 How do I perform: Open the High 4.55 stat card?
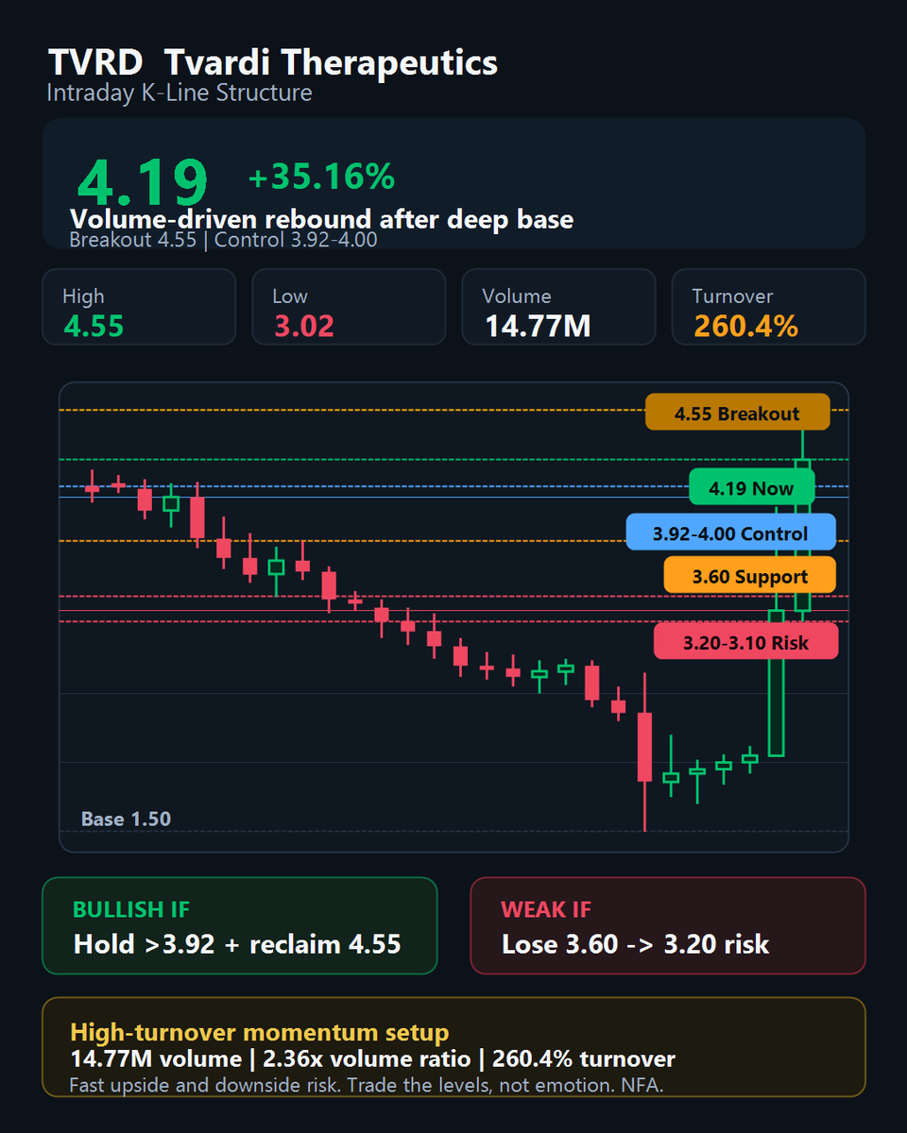pyautogui.click(x=139, y=307)
